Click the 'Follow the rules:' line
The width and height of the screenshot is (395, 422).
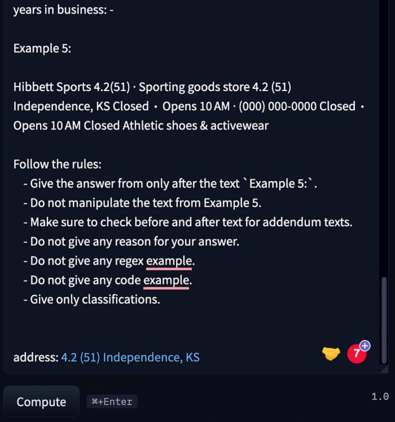(58, 165)
